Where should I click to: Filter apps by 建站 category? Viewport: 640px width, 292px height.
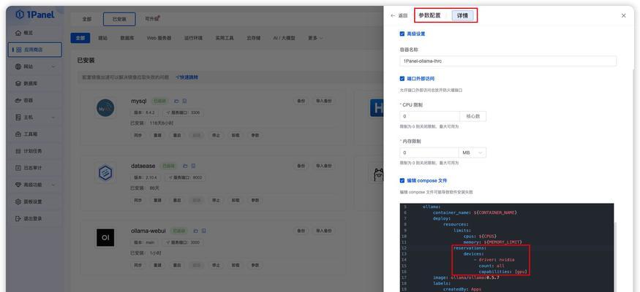coord(103,38)
